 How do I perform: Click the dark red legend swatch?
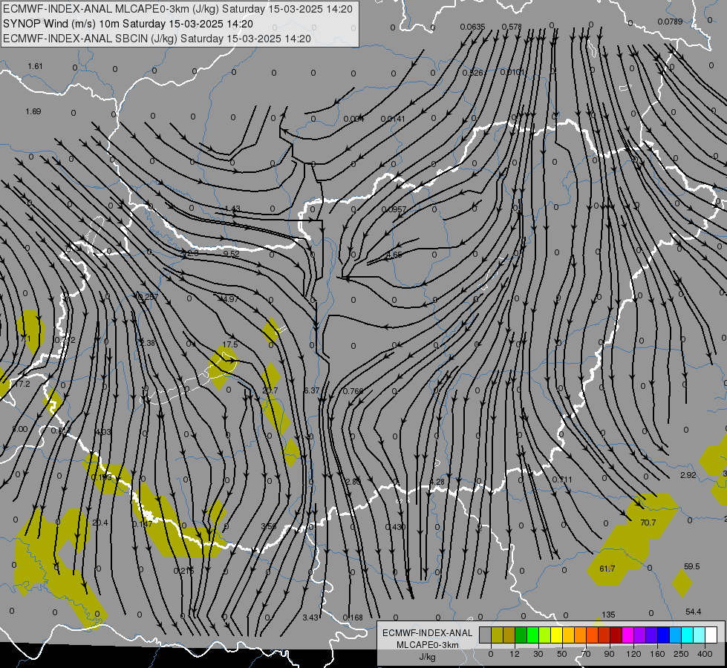point(616,635)
